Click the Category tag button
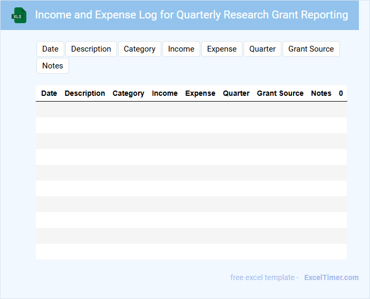The height and width of the screenshot is (299, 370). (140, 49)
